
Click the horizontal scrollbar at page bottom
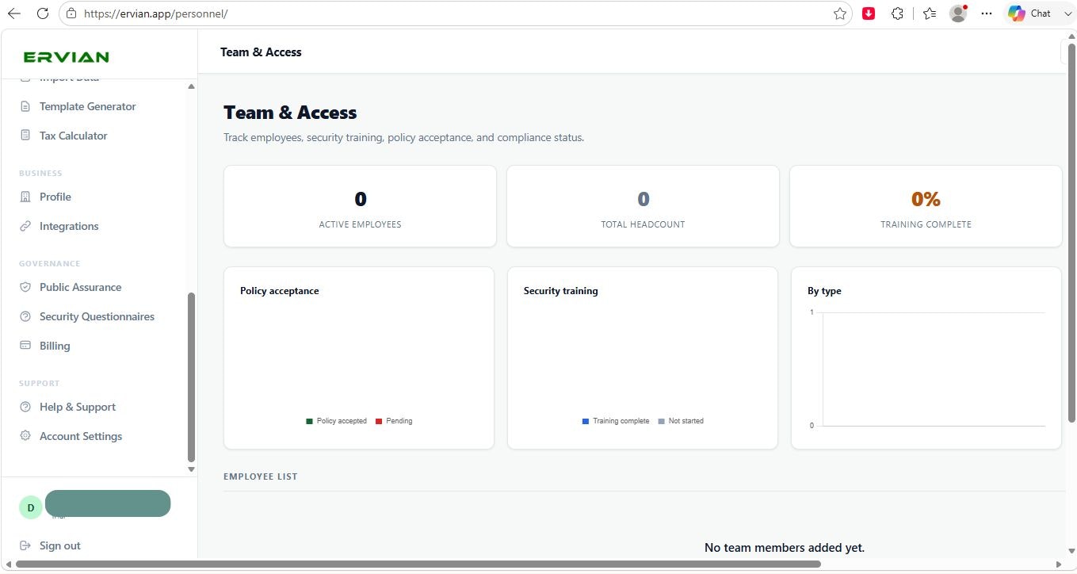click(x=418, y=564)
